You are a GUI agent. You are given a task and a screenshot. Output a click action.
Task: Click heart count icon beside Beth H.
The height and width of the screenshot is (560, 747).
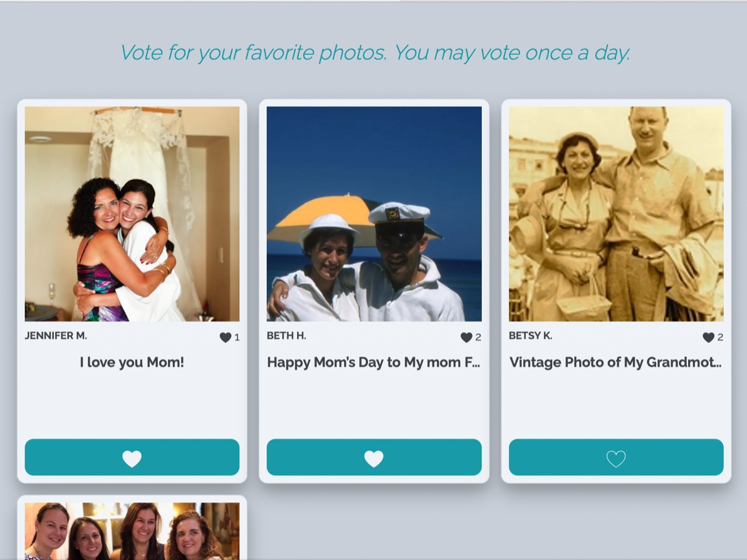point(466,338)
